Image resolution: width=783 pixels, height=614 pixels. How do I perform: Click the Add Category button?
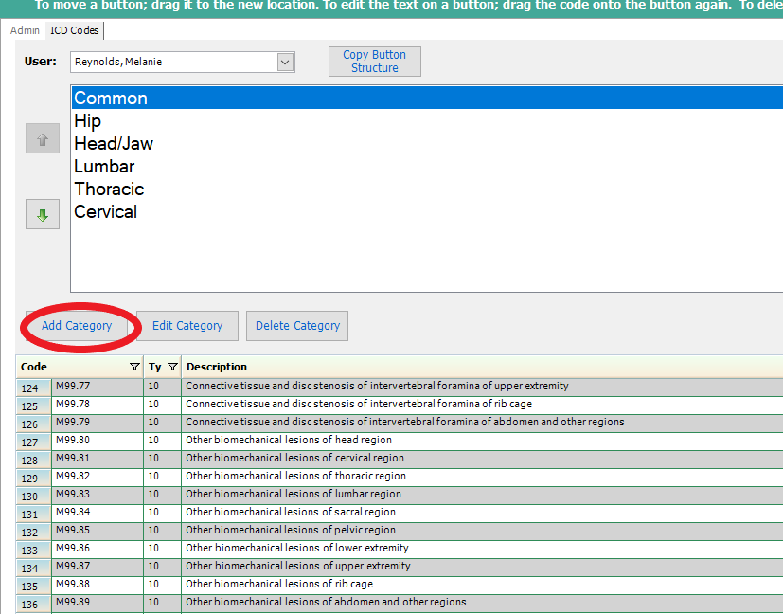pos(77,326)
